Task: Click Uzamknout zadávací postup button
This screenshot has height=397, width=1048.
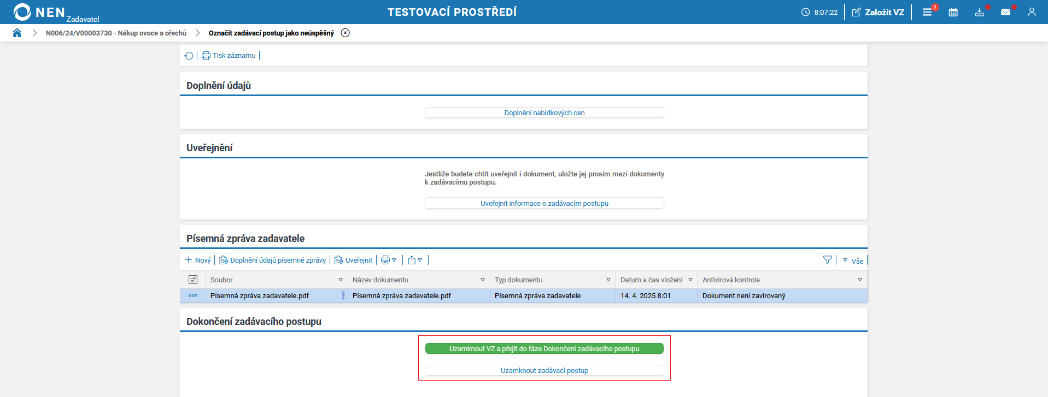Action: 544,370
